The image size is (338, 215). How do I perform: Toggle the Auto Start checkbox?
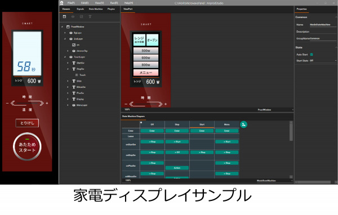coord(312,55)
